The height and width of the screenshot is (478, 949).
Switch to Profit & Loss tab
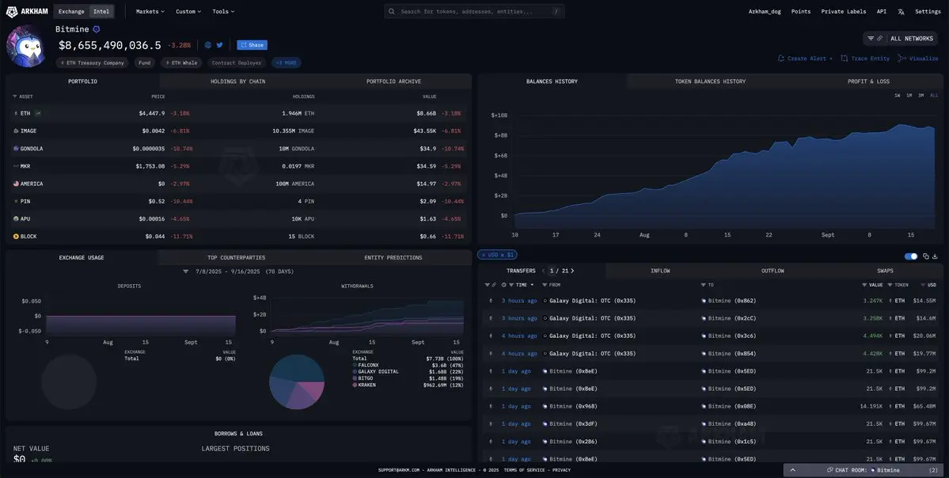[x=868, y=81]
